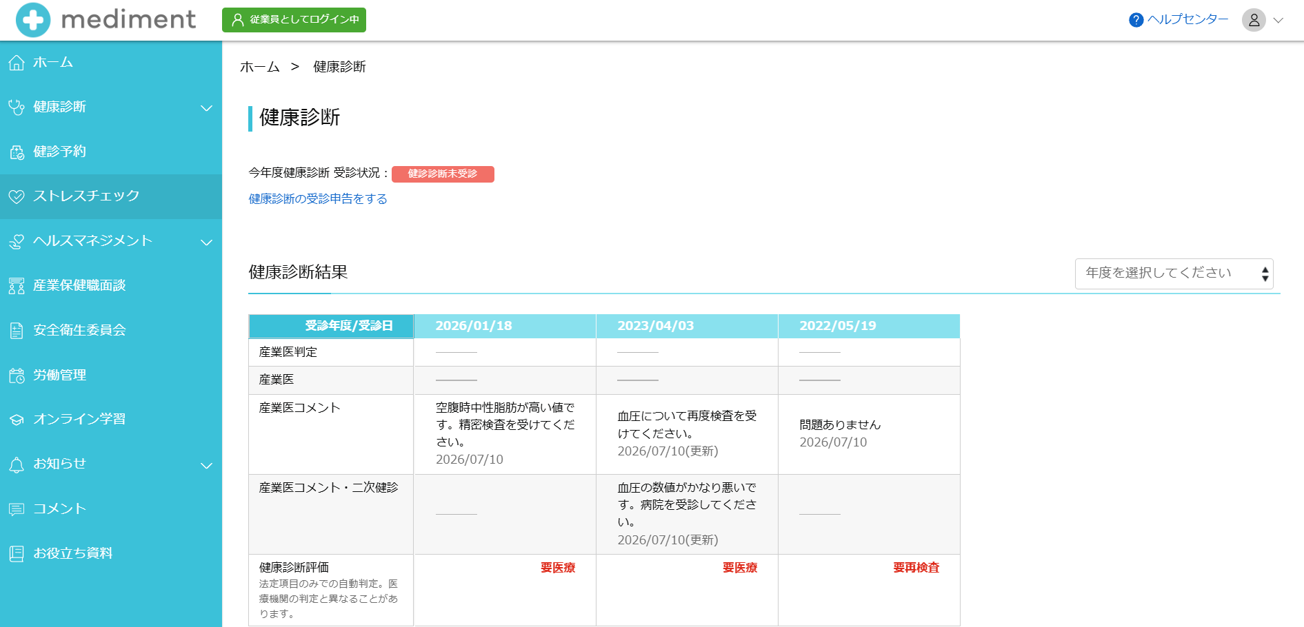Click the 産業医コメント・二次健診 row label
1304x627 pixels.
[328, 488]
